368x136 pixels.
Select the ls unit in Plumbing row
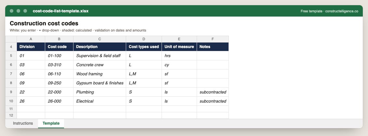(x=179, y=92)
